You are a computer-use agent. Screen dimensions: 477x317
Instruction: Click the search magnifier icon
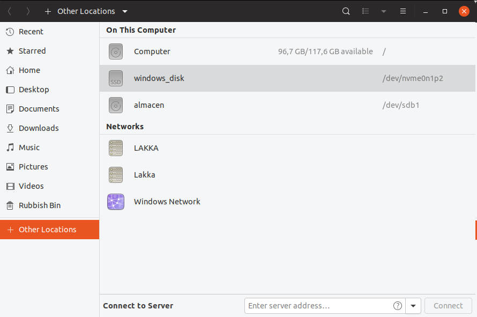point(346,11)
